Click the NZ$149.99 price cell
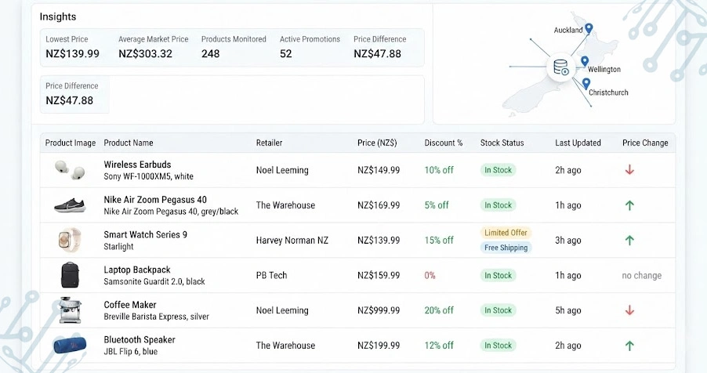The image size is (707, 373). pos(379,170)
